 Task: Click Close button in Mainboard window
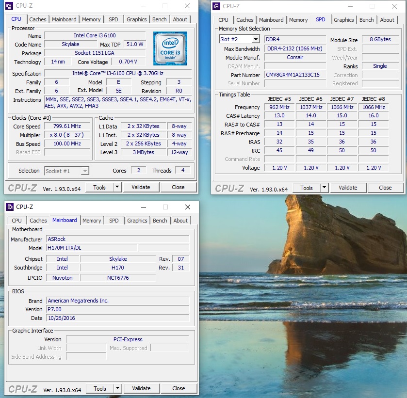(x=179, y=388)
